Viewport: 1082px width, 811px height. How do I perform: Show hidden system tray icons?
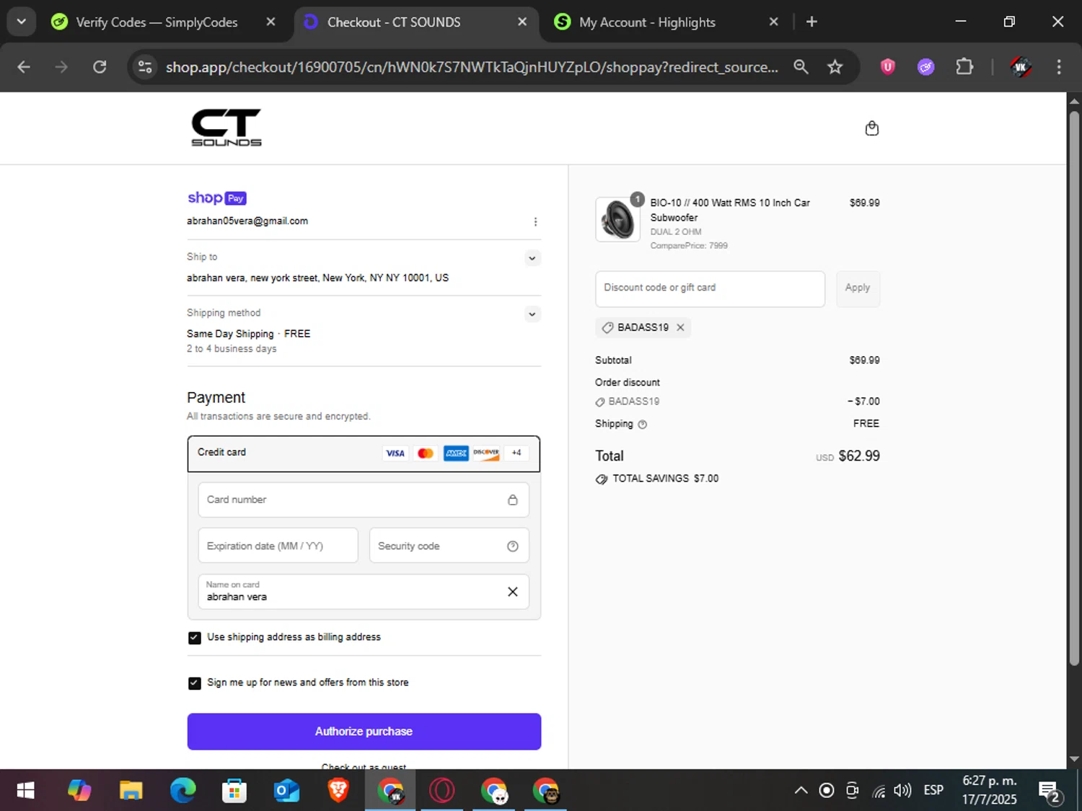(x=801, y=791)
